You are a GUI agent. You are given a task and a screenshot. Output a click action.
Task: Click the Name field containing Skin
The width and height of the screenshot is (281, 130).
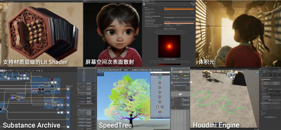(180, 8)
